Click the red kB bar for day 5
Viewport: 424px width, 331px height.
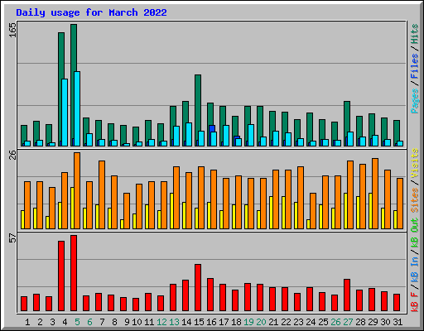[74, 273]
